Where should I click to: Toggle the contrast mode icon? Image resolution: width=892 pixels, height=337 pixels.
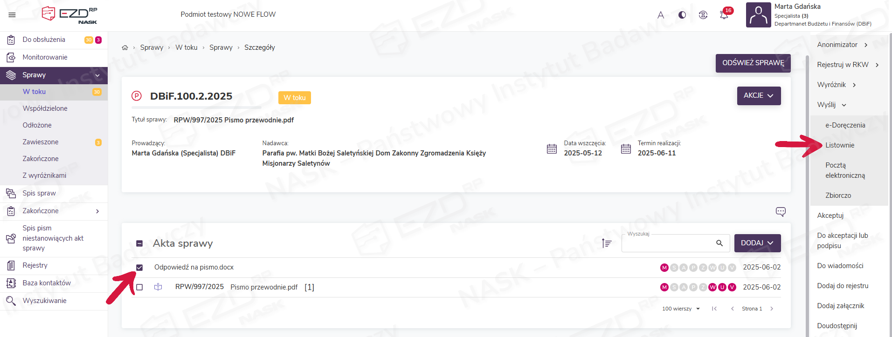coord(682,15)
